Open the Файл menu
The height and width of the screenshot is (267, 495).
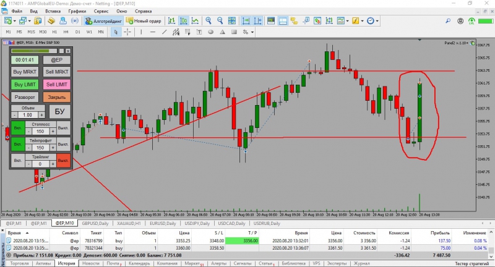(x=17, y=11)
